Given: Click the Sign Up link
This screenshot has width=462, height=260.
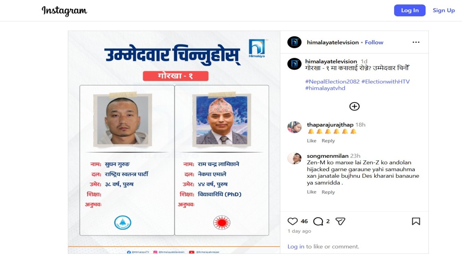Looking at the screenshot, I should click(444, 10).
